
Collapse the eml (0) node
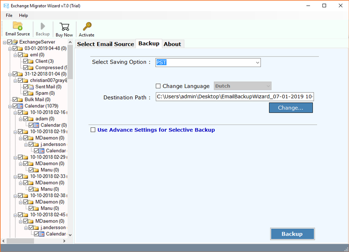tap(15, 55)
